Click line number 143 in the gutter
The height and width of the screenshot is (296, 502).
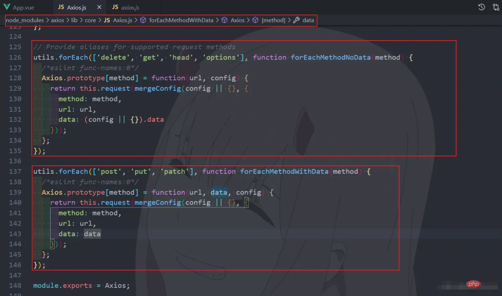tap(15, 234)
